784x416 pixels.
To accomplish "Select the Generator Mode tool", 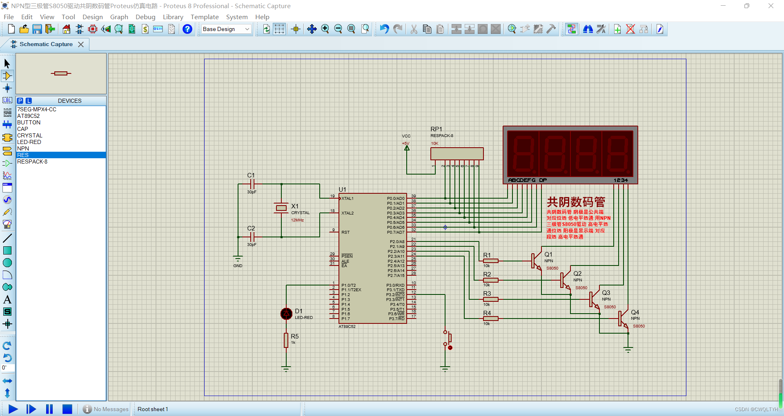I will click(7, 200).
